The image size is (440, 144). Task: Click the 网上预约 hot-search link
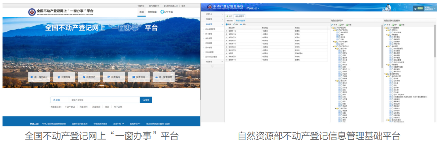click(x=83, y=107)
